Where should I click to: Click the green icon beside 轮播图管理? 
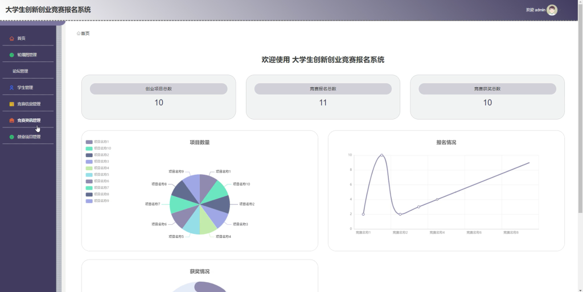11,55
